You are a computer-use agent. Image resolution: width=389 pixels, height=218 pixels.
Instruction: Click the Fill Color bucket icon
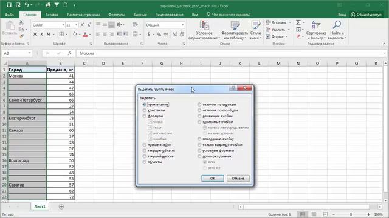click(x=75, y=34)
